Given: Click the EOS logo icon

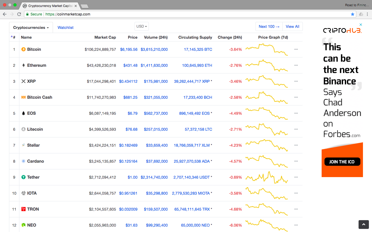Looking at the screenshot, I should pyautogui.click(x=24, y=113).
